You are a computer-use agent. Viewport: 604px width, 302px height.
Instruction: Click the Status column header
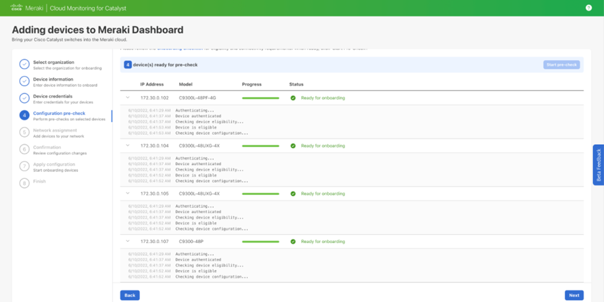pos(296,84)
